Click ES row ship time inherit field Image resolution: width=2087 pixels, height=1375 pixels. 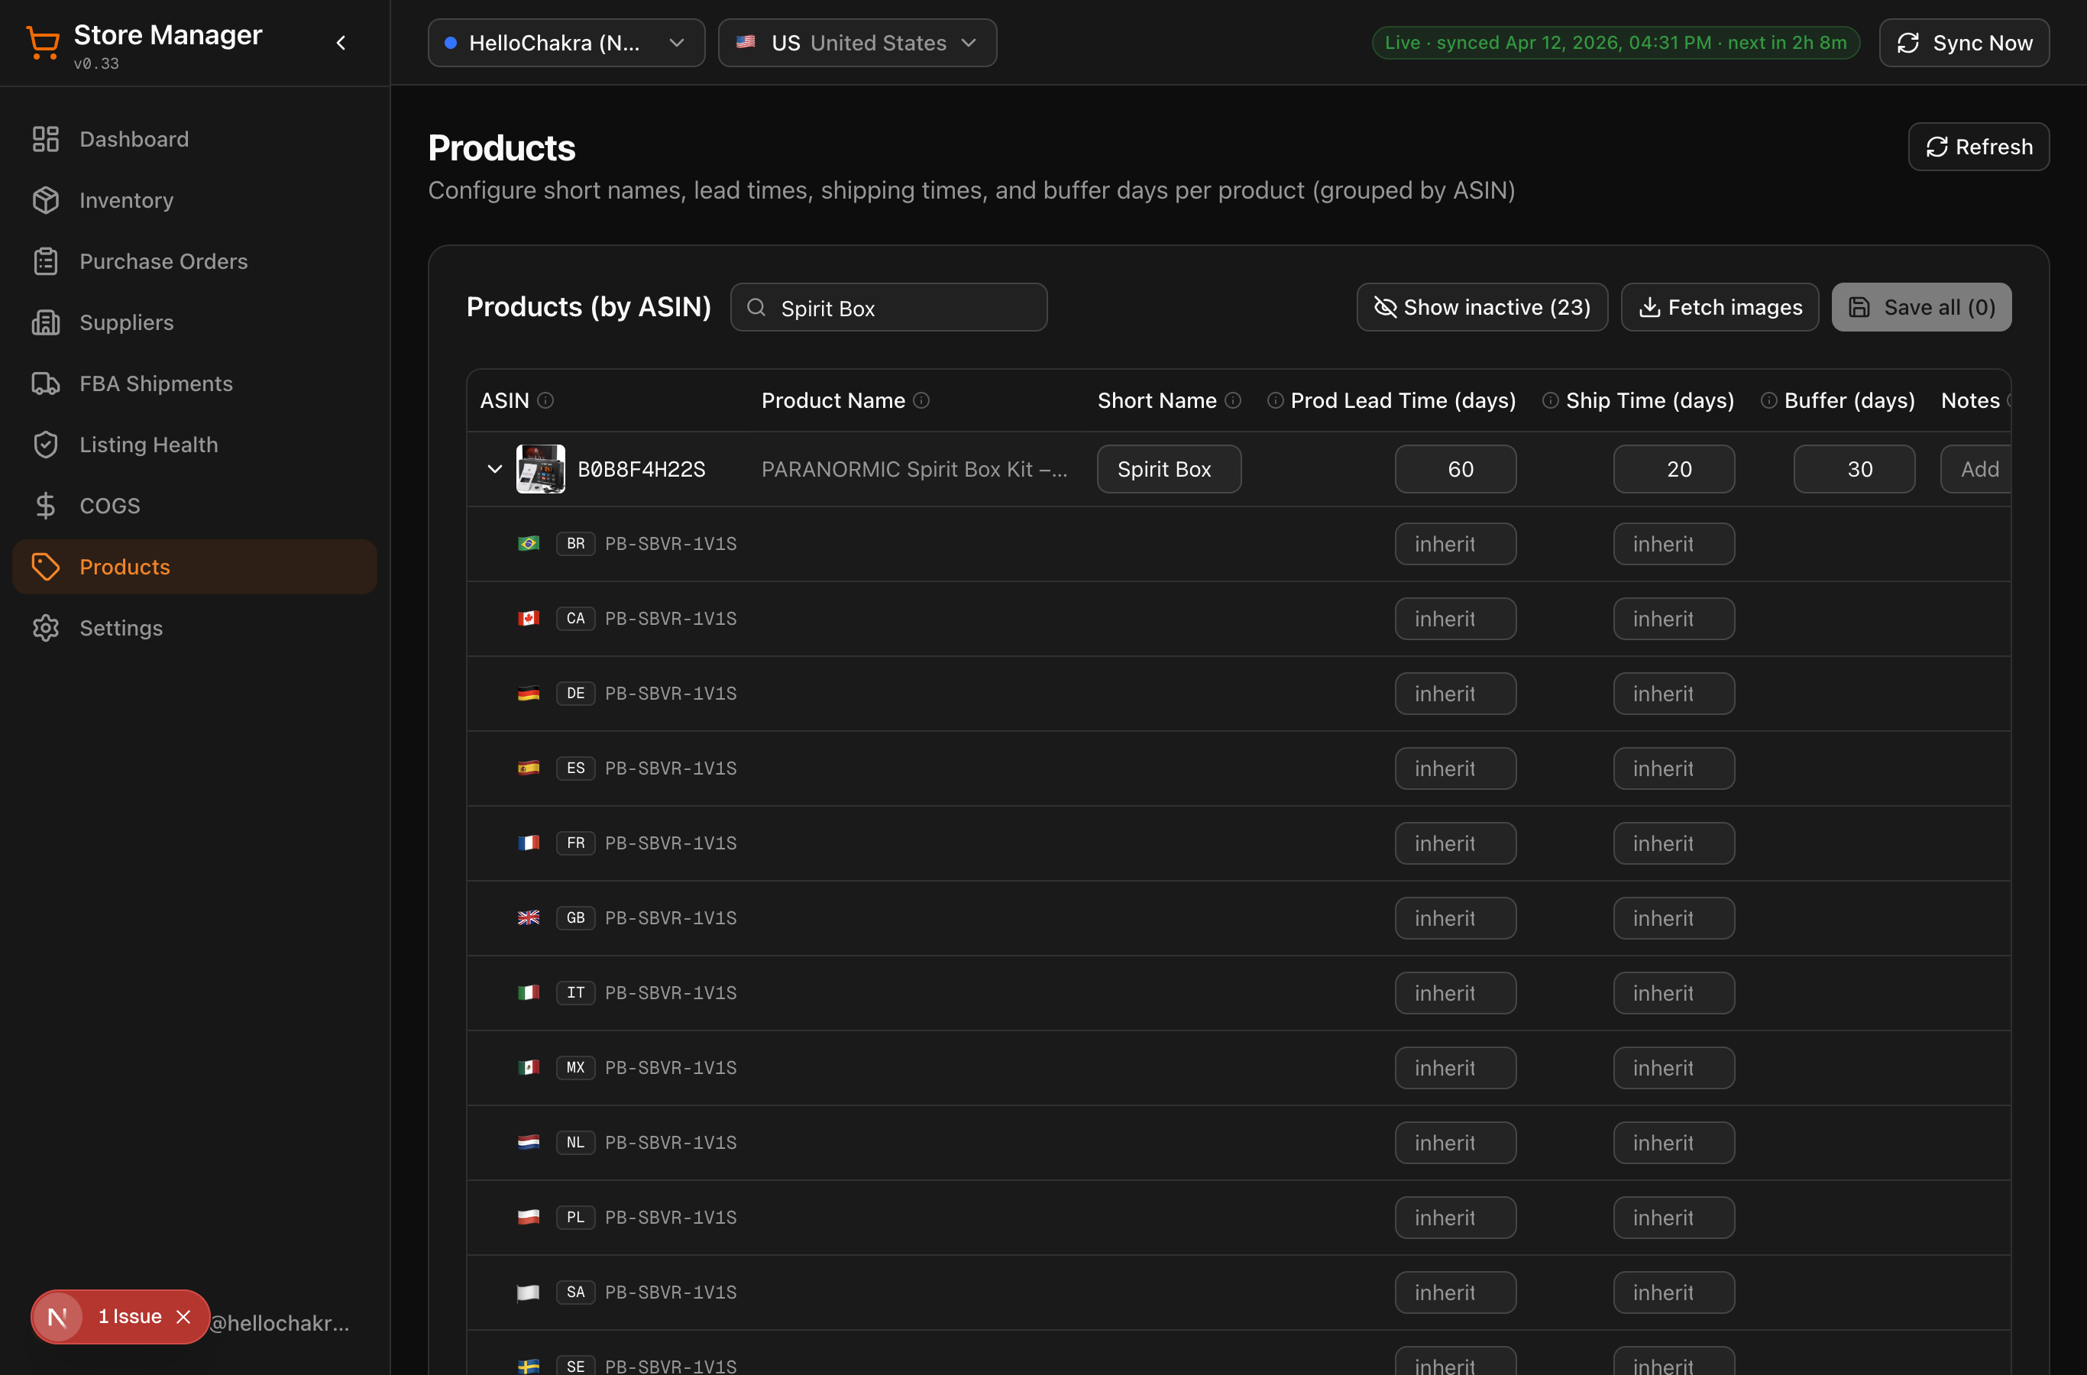[1674, 768]
